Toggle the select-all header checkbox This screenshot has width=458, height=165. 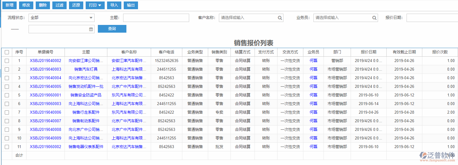click(7, 52)
